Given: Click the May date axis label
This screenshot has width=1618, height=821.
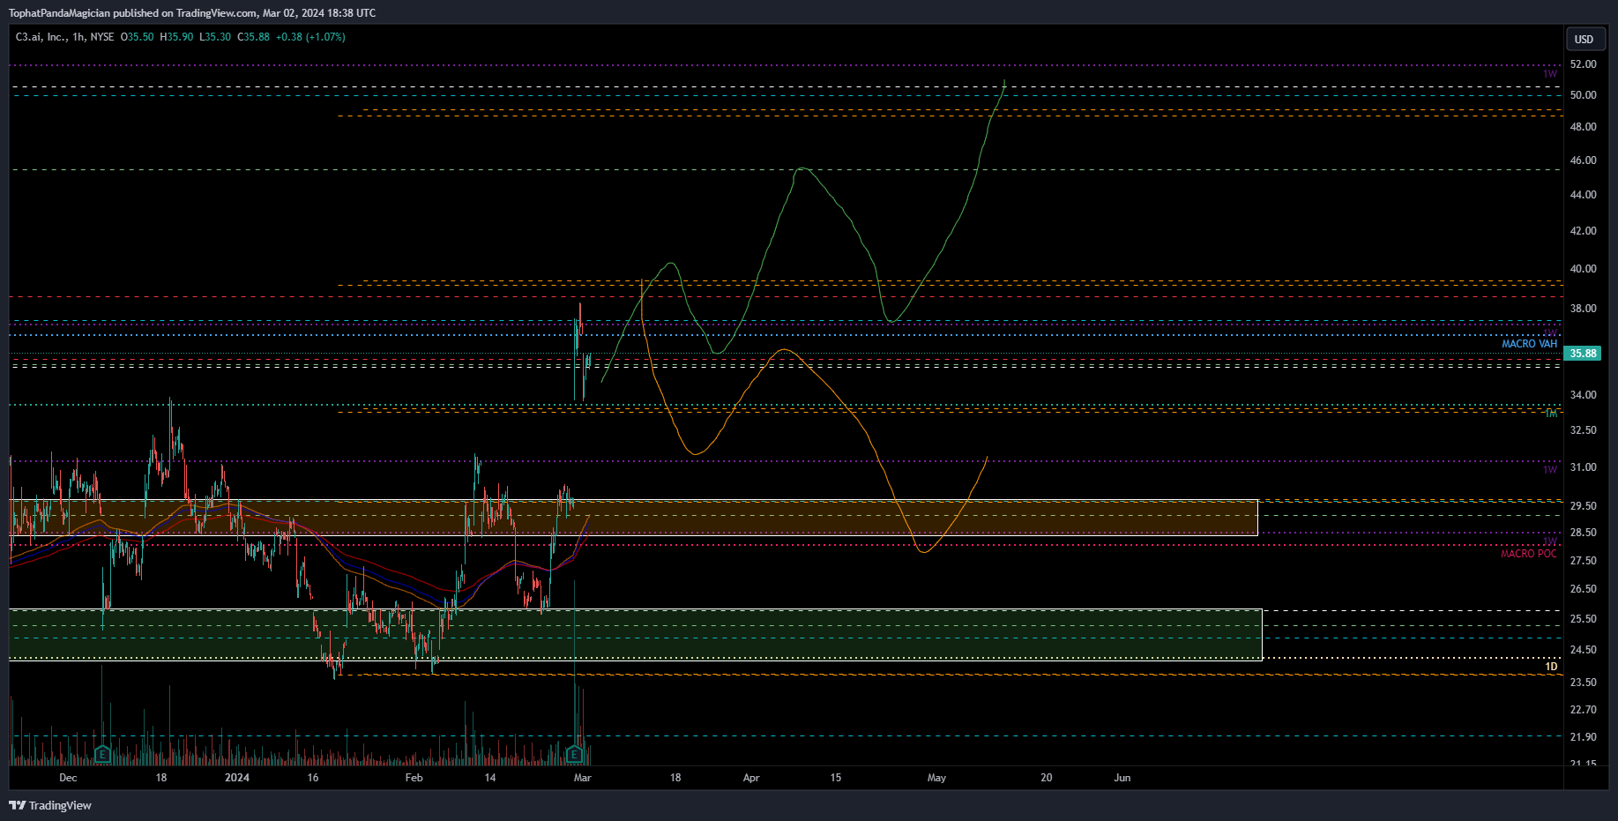Looking at the screenshot, I should pos(936,778).
